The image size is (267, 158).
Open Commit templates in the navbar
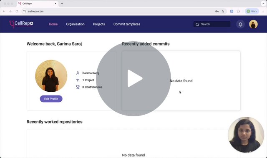click(x=127, y=24)
